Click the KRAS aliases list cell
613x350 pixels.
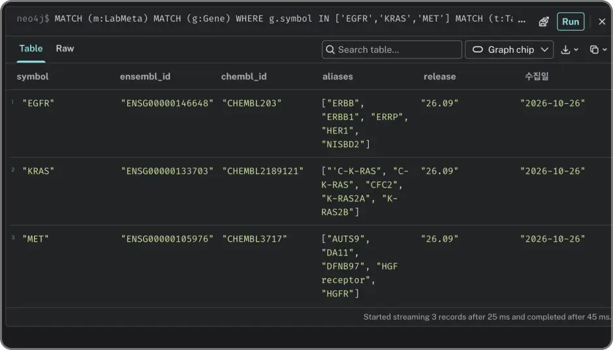365,192
